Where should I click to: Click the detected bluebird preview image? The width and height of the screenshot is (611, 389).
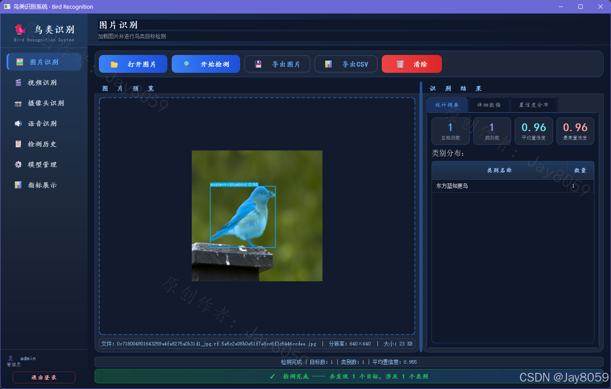click(257, 216)
